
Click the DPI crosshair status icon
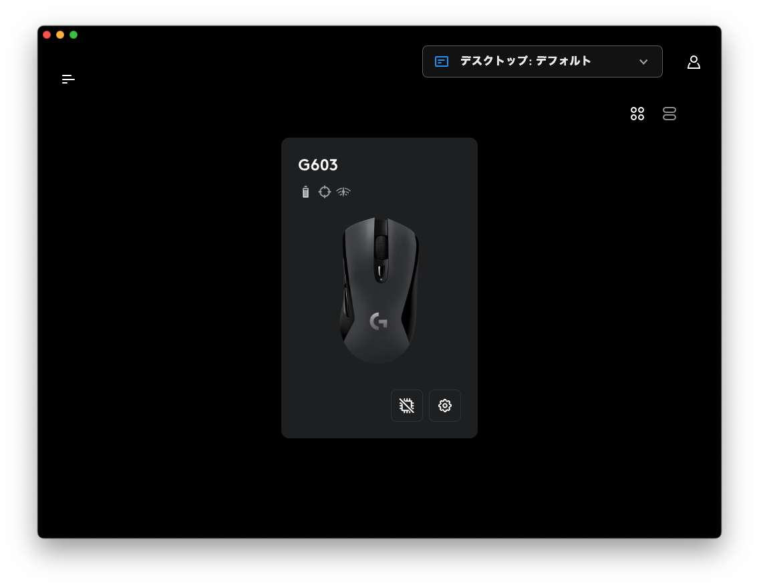[x=324, y=192]
